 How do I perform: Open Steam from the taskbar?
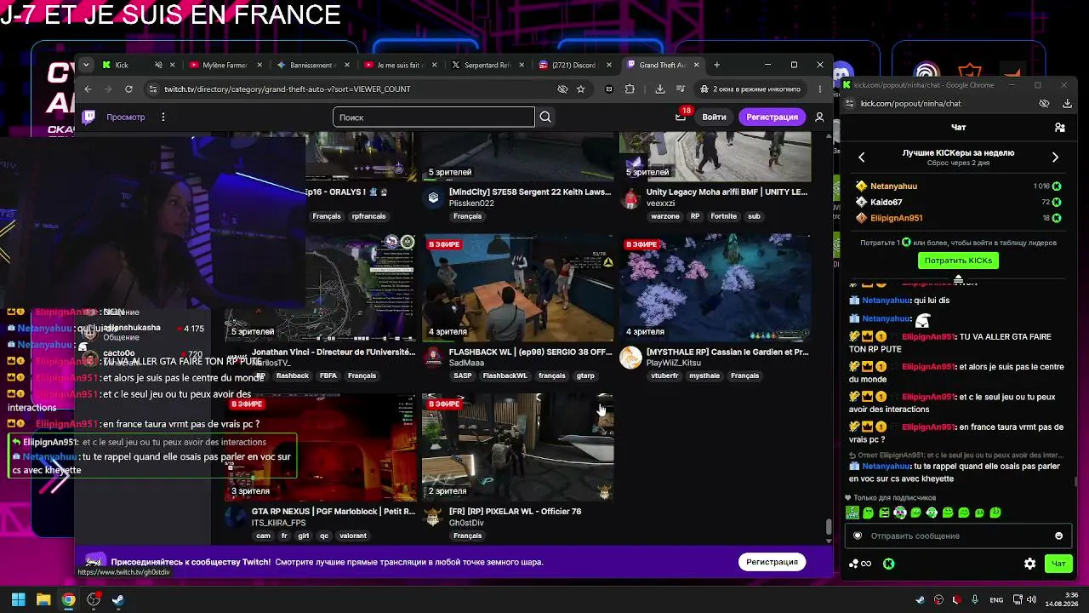coord(118,599)
